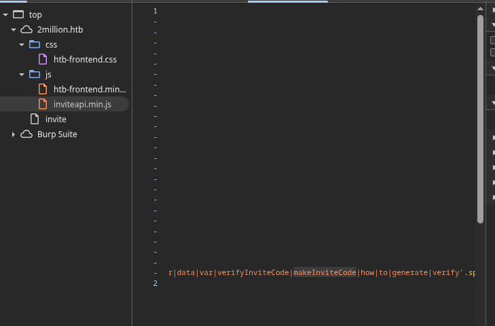Select the css folder label
This screenshot has height=326, width=495.
point(51,45)
